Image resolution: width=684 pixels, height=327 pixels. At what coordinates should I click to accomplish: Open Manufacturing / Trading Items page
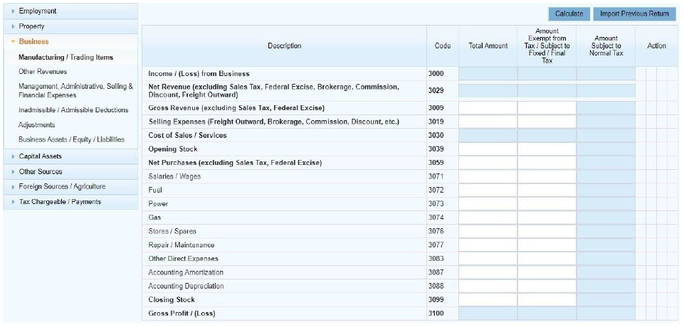[66, 58]
